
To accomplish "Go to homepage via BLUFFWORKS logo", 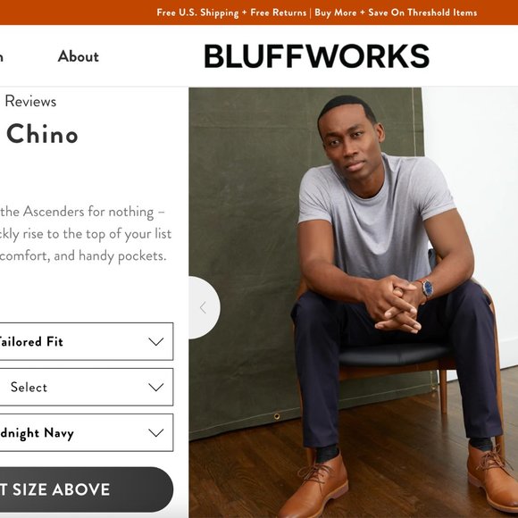I will click(x=316, y=56).
